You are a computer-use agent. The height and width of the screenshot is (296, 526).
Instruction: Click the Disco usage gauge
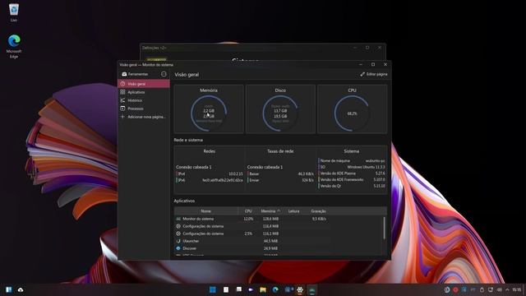tap(280, 113)
